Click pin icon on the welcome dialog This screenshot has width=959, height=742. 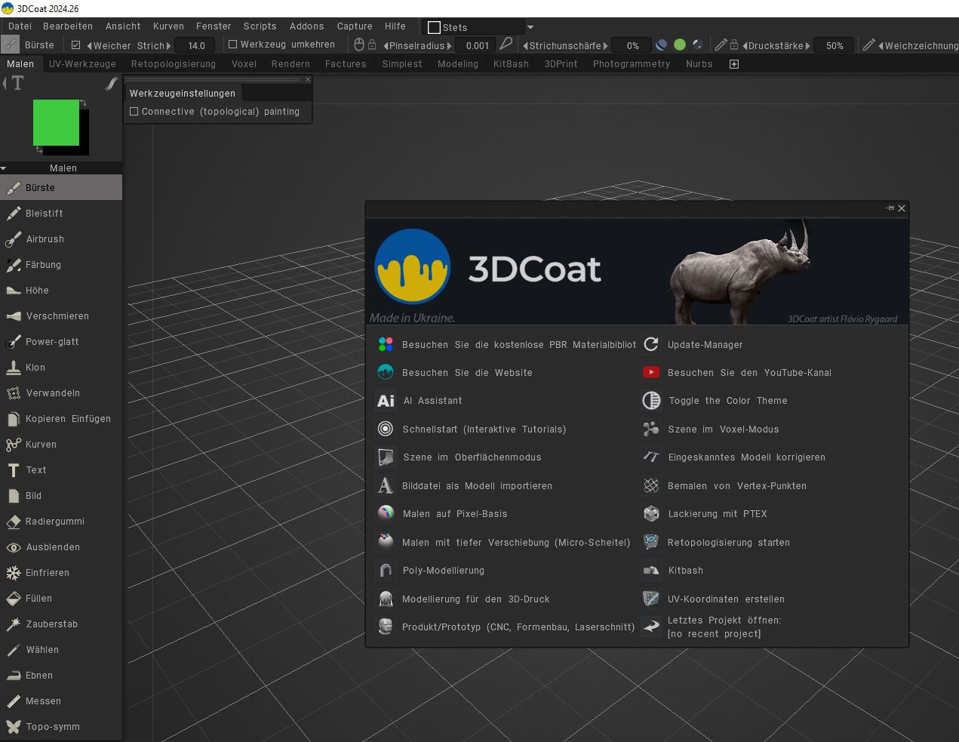pos(890,208)
